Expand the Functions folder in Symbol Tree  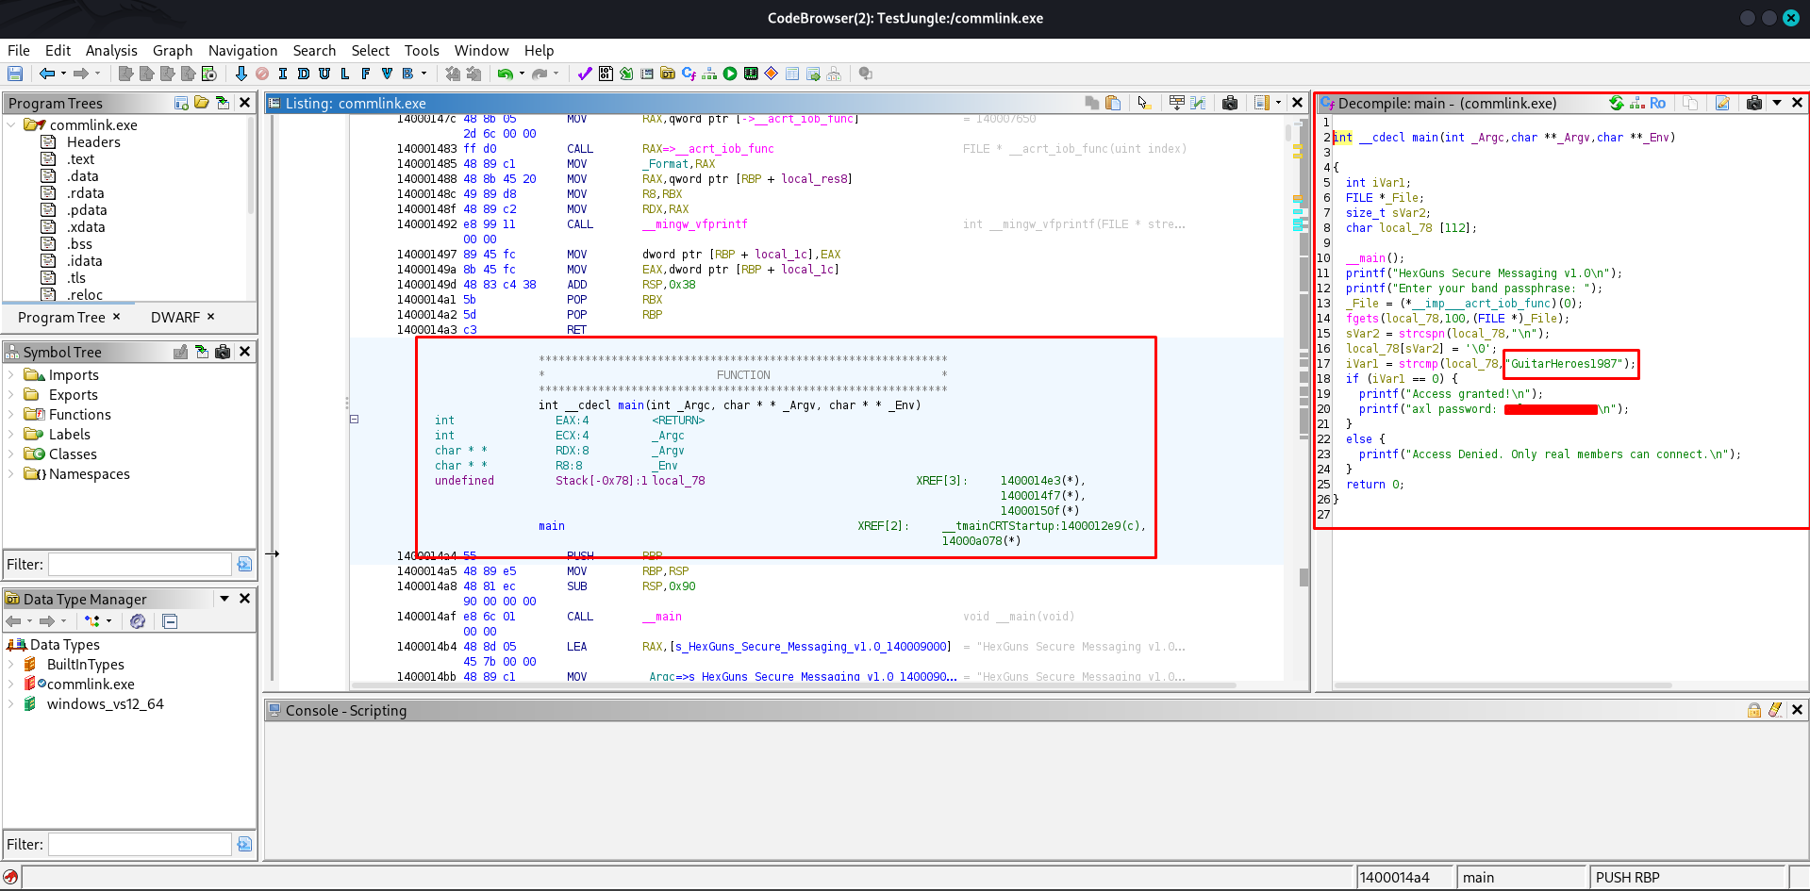11,415
